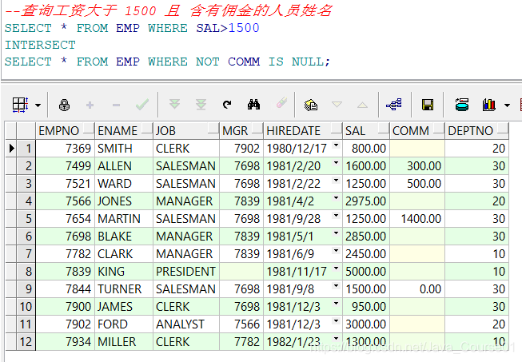Screen dimensions: 522x362
Task: Open date dropdown for 1981/6/9
Action: click(337, 251)
